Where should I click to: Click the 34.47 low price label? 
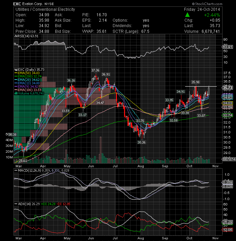tap(100, 103)
